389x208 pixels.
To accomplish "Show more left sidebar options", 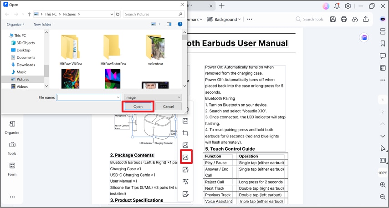I will pyautogui.click(x=12, y=197).
